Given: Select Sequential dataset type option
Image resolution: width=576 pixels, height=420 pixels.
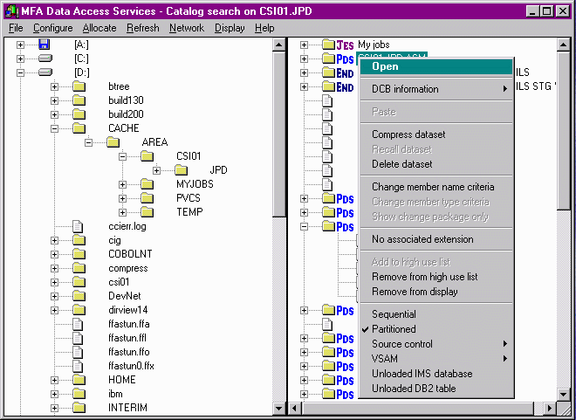Looking at the screenshot, I should 394,314.
